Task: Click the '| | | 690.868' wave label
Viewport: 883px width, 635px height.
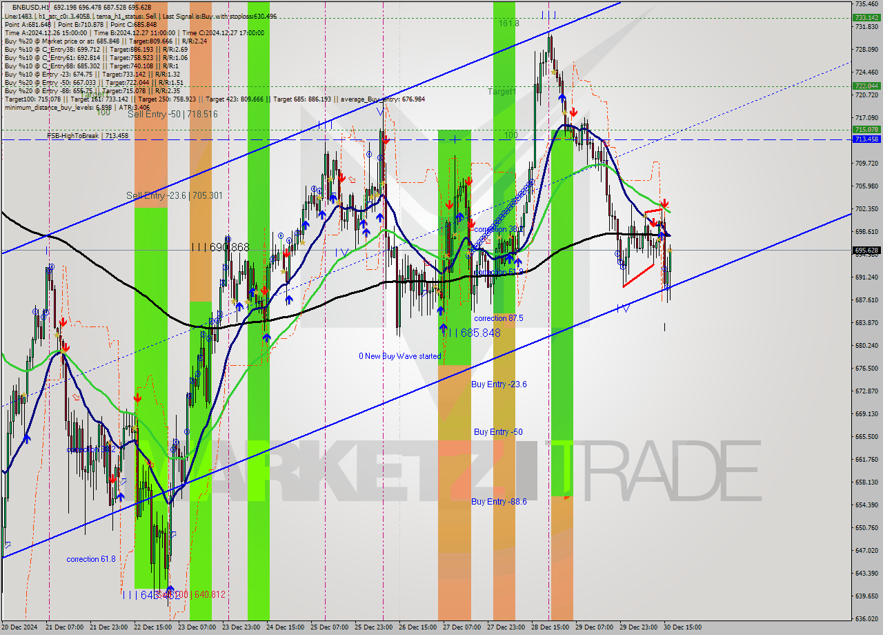Action: [219, 247]
